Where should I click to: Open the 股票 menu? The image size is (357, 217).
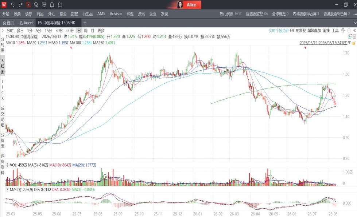pos(17,14)
